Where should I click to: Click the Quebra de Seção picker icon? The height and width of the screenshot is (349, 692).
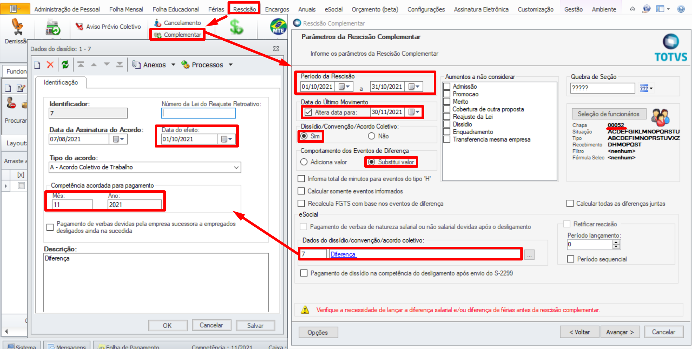coord(645,88)
